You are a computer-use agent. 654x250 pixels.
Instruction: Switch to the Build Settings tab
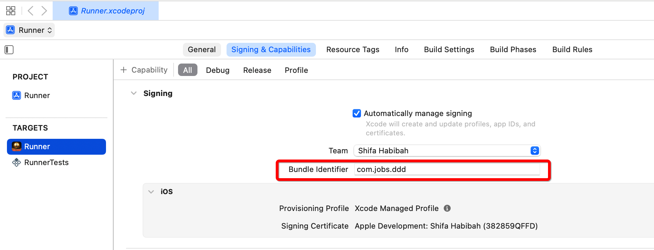[x=449, y=50]
